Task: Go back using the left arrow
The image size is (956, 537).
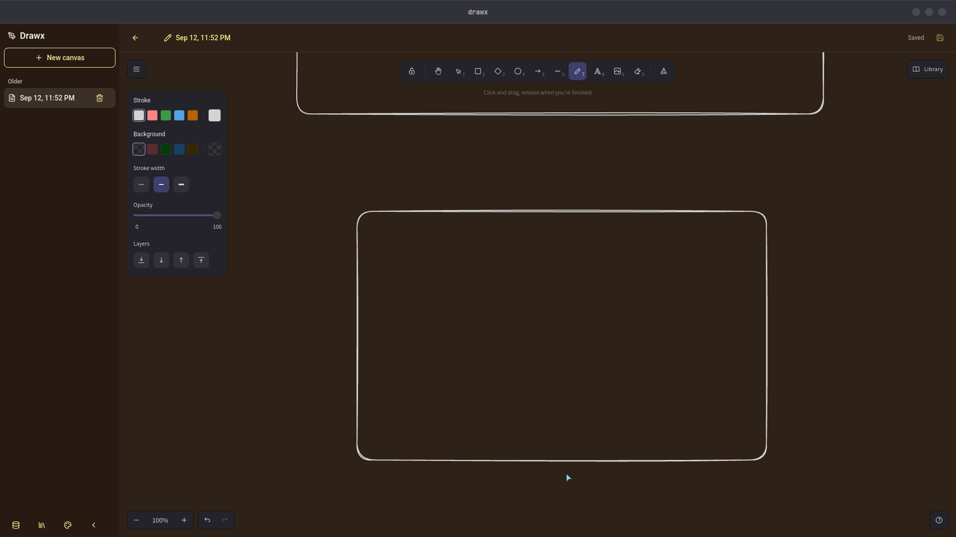Action: coord(135,38)
